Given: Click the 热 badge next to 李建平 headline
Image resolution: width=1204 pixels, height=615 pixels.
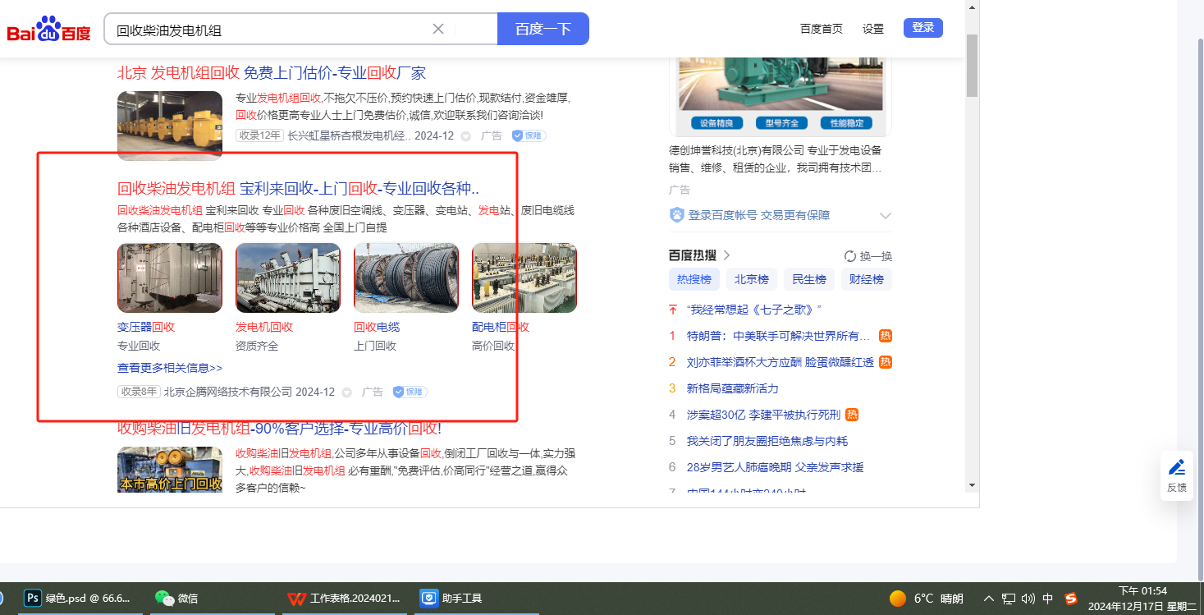Looking at the screenshot, I should click(x=852, y=415).
